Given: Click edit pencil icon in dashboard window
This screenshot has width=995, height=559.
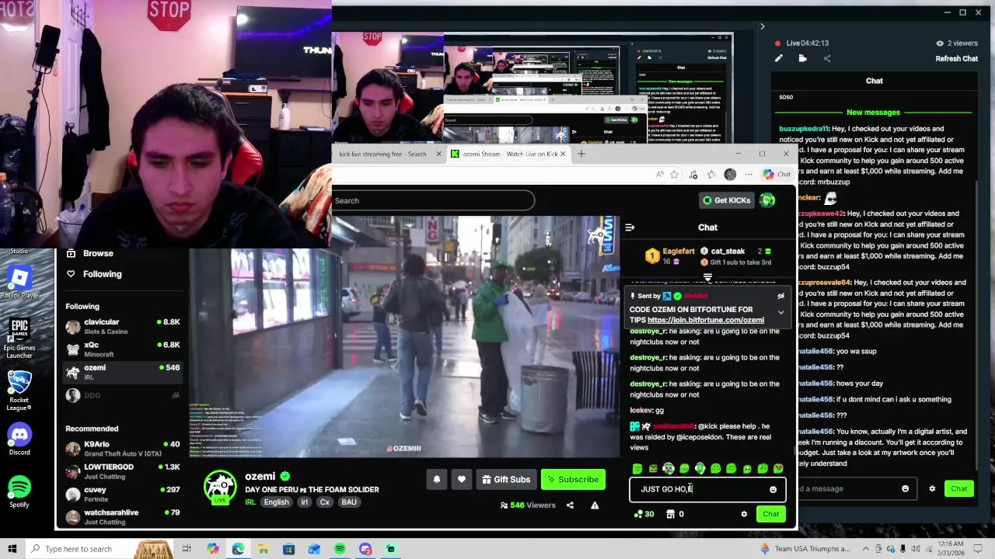Looking at the screenshot, I should tap(779, 58).
